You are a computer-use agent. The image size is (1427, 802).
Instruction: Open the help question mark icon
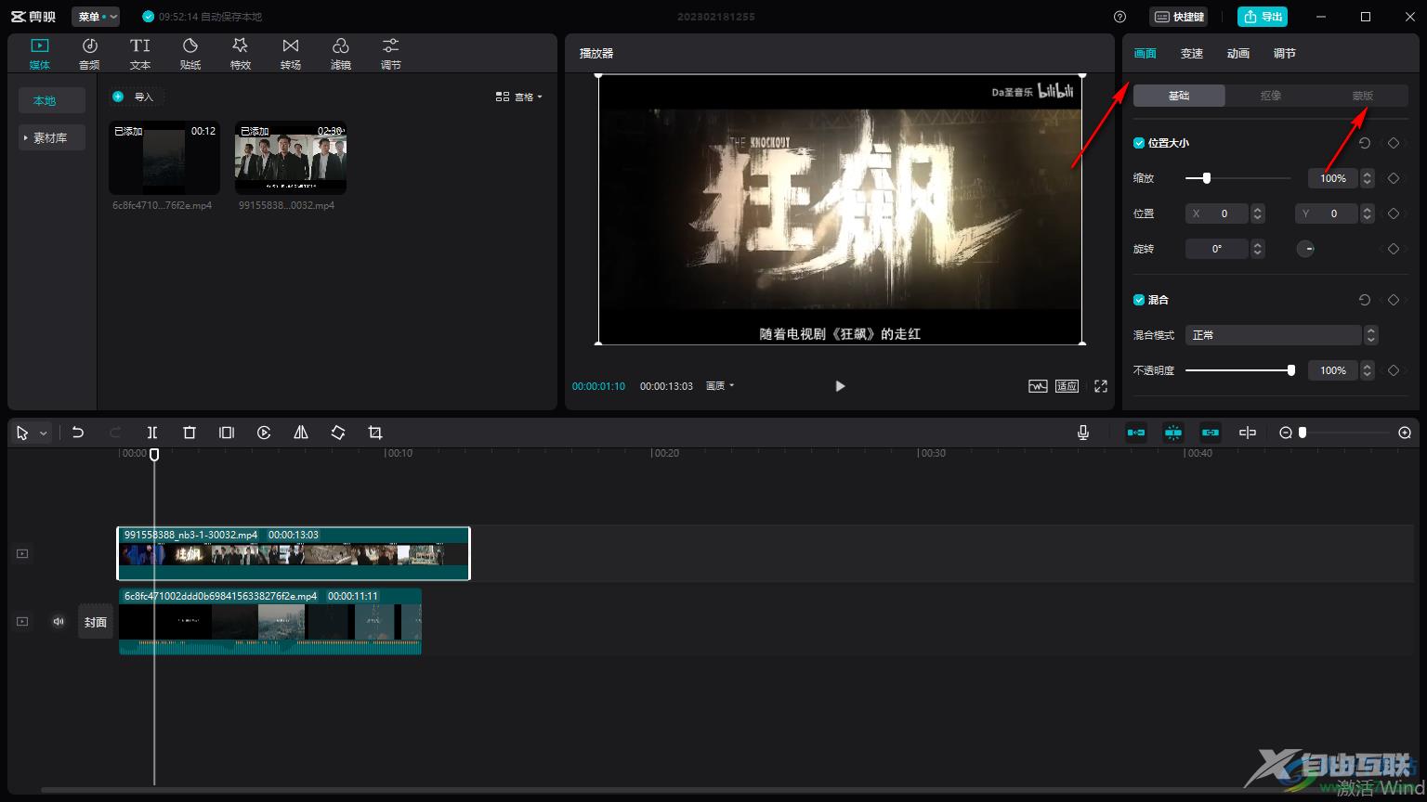(1119, 17)
